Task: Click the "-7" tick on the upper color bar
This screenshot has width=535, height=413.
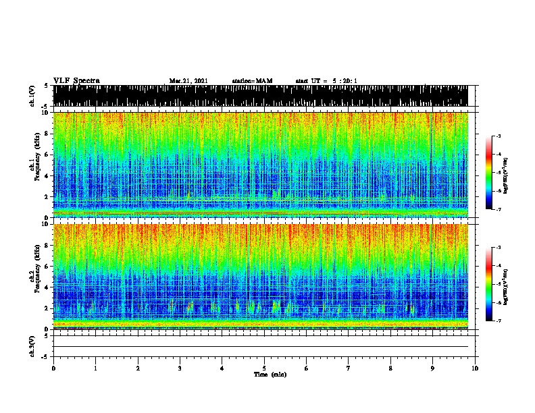Action: (x=498, y=209)
